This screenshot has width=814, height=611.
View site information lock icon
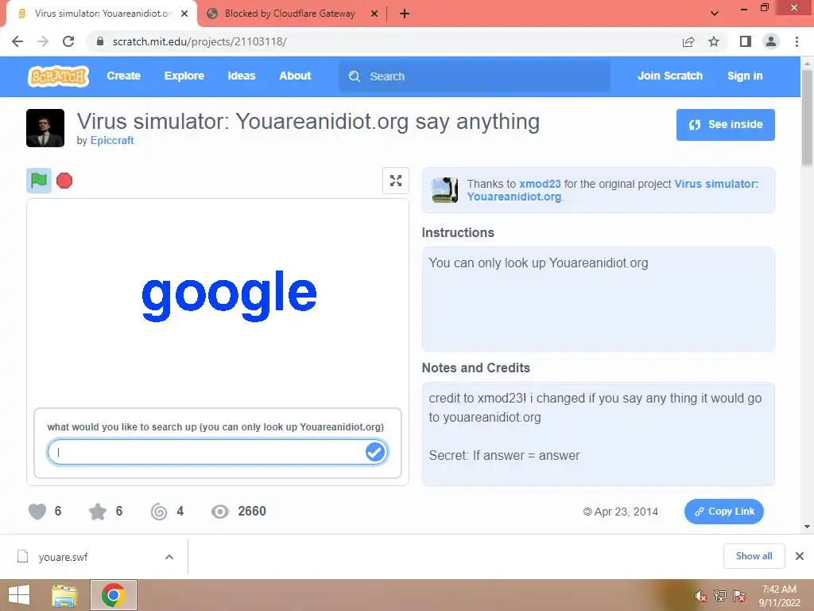[101, 41]
